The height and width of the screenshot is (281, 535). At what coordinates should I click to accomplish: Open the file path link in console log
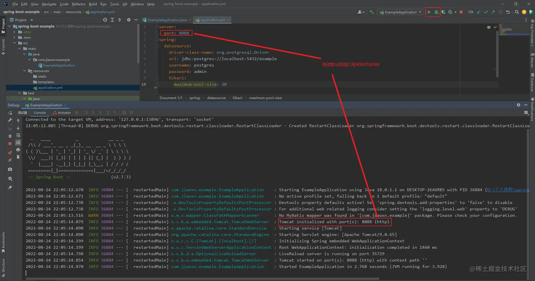(508, 190)
